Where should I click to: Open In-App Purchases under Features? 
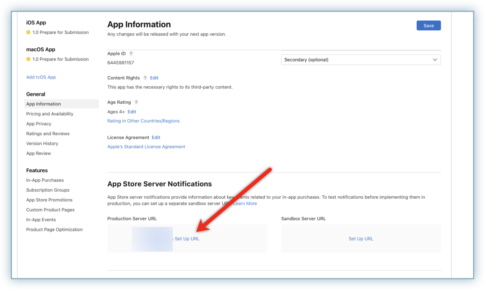tap(45, 180)
